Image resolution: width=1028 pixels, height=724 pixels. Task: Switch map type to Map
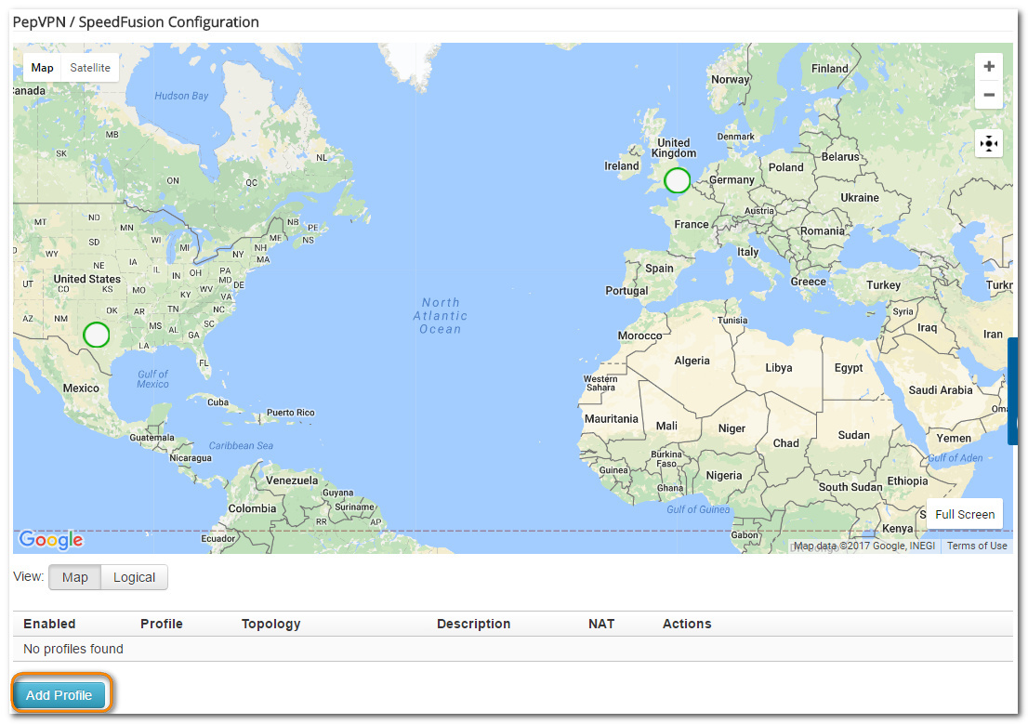click(x=43, y=68)
